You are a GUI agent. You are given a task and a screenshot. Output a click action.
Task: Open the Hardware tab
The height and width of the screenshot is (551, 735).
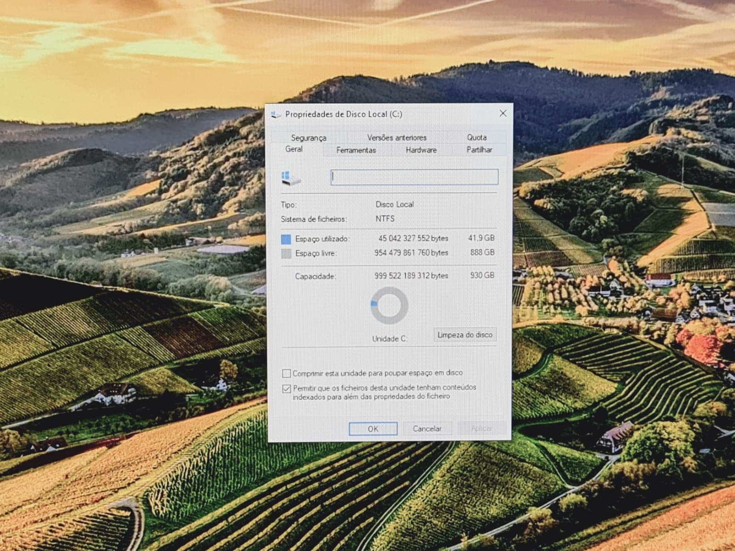pyautogui.click(x=421, y=150)
